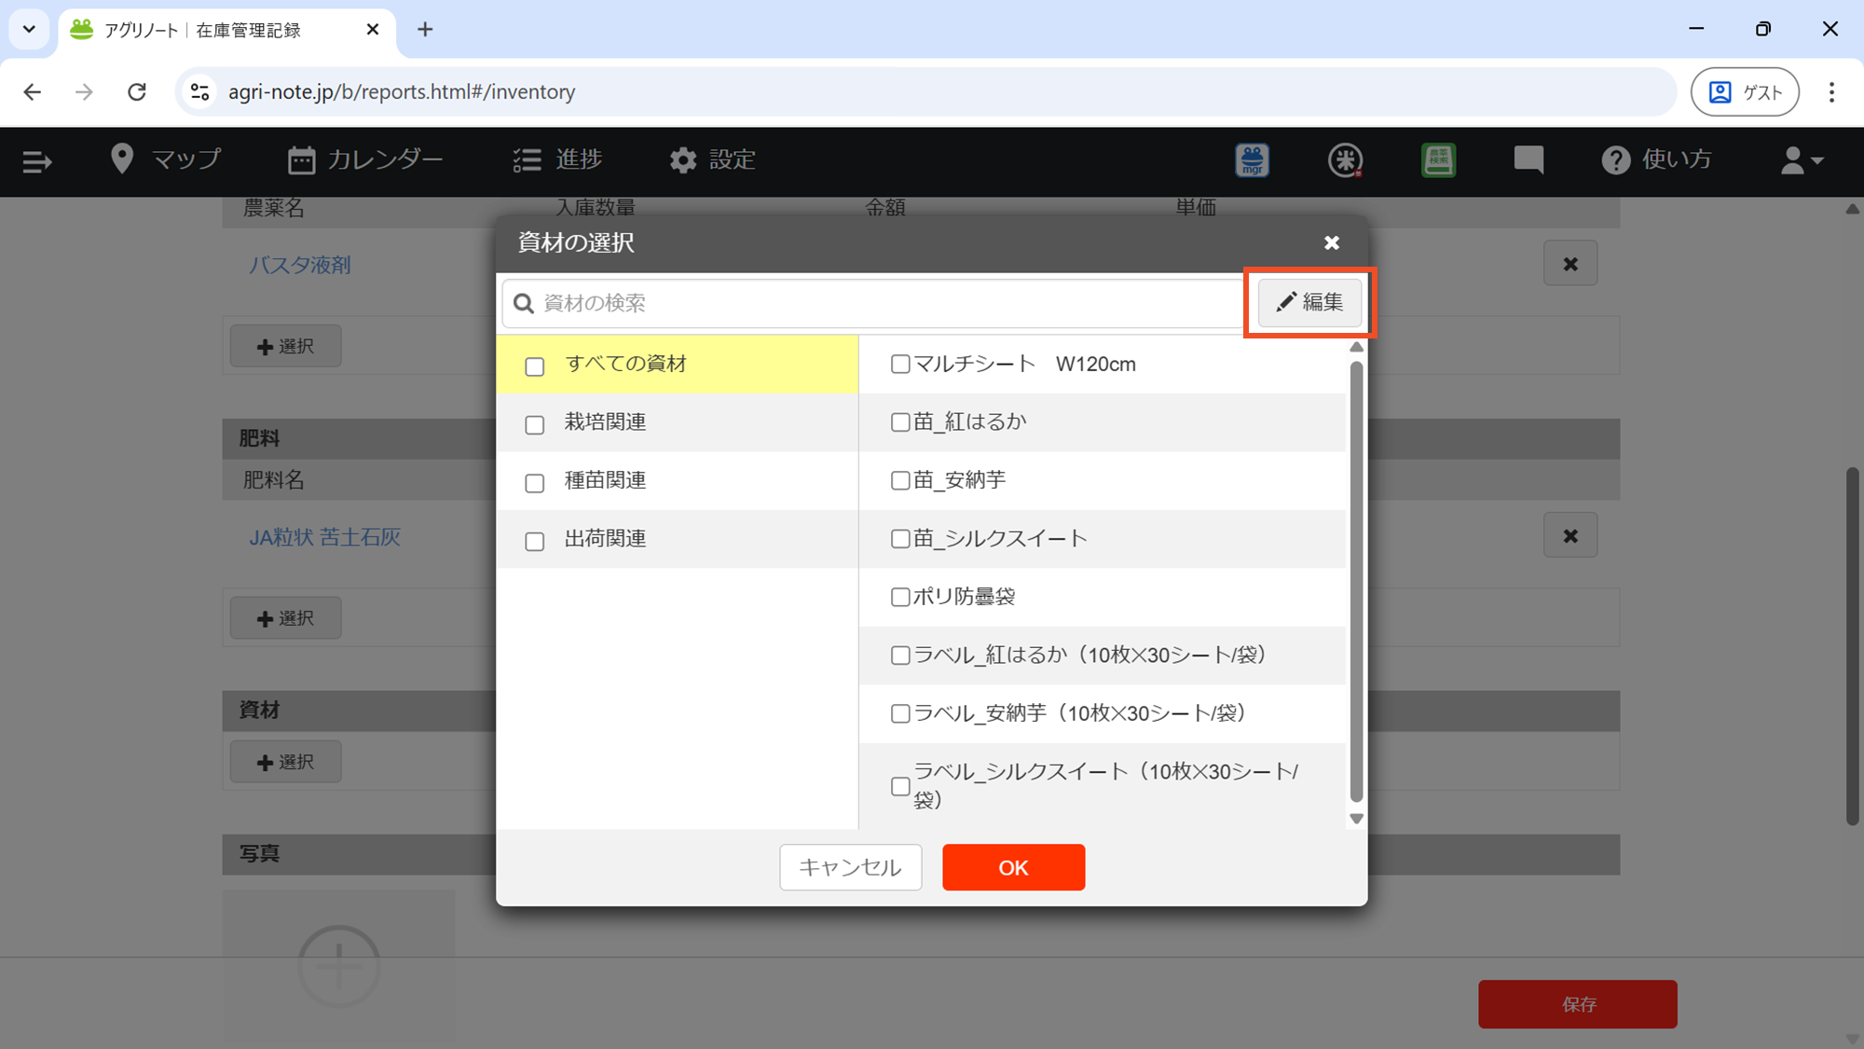
Task: Open the Map (マップ) page
Action: pos(166,159)
